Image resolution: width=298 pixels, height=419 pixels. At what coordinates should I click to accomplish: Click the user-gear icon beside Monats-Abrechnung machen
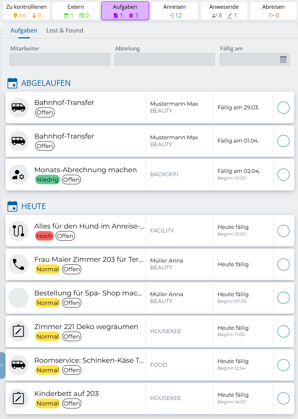click(x=18, y=175)
